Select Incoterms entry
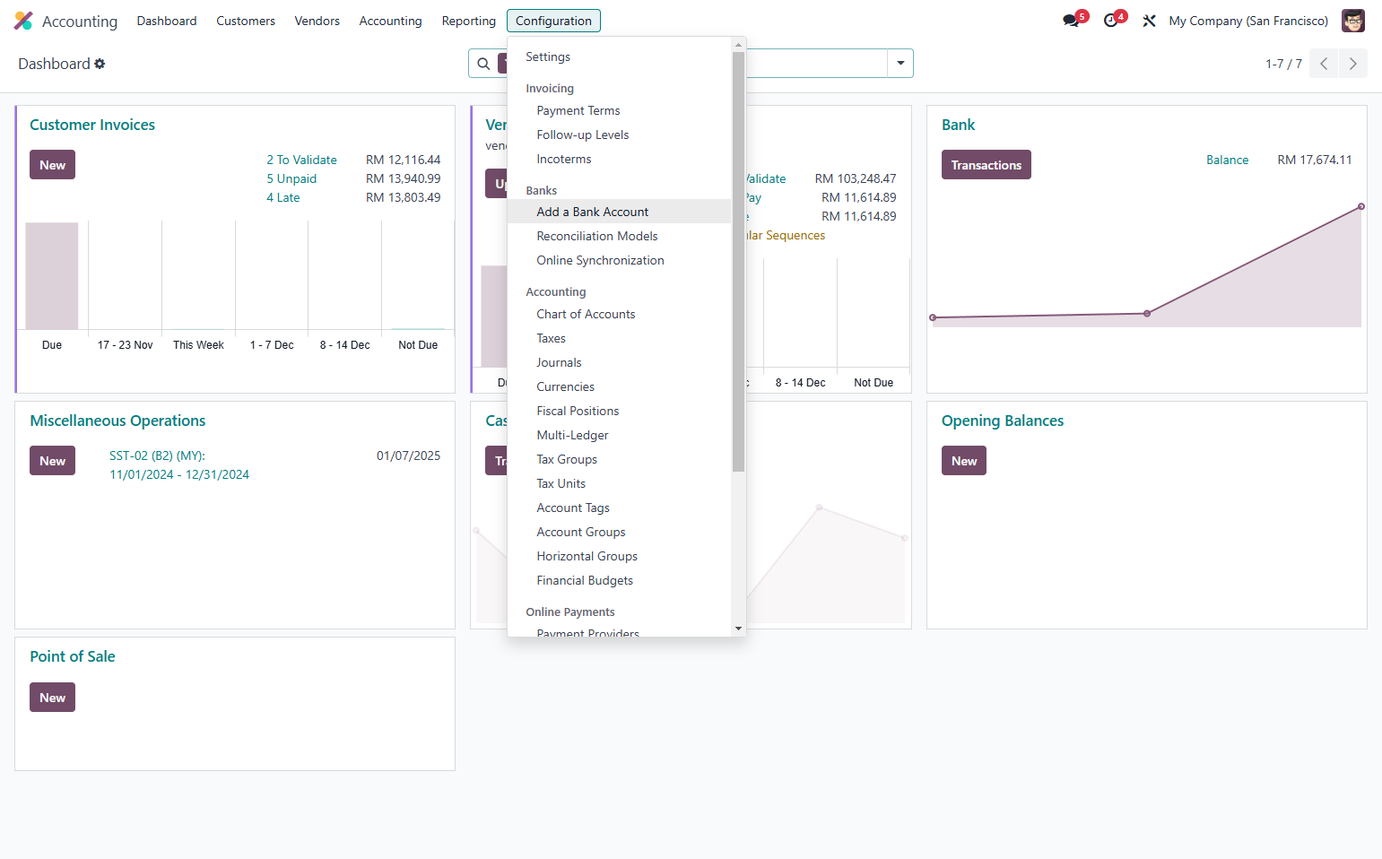The width and height of the screenshot is (1382, 859). [620, 159]
